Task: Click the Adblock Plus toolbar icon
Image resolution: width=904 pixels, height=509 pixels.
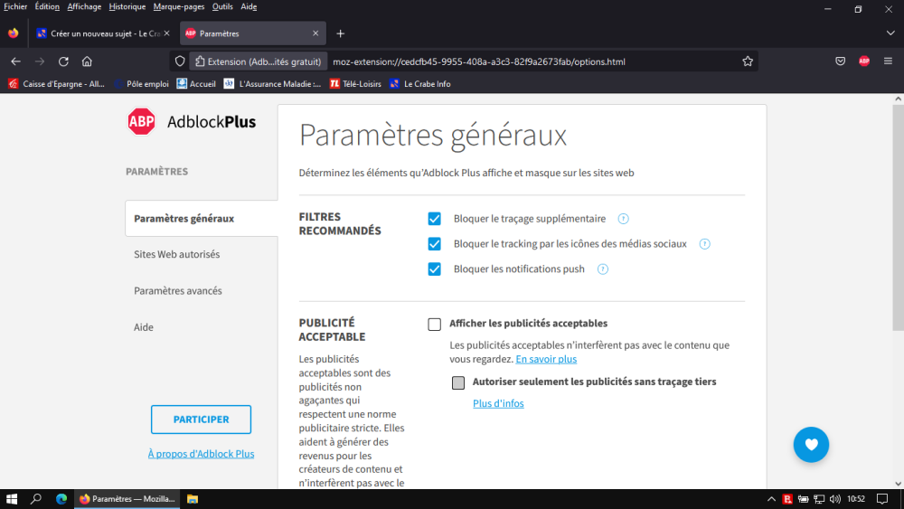Action: point(864,61)
